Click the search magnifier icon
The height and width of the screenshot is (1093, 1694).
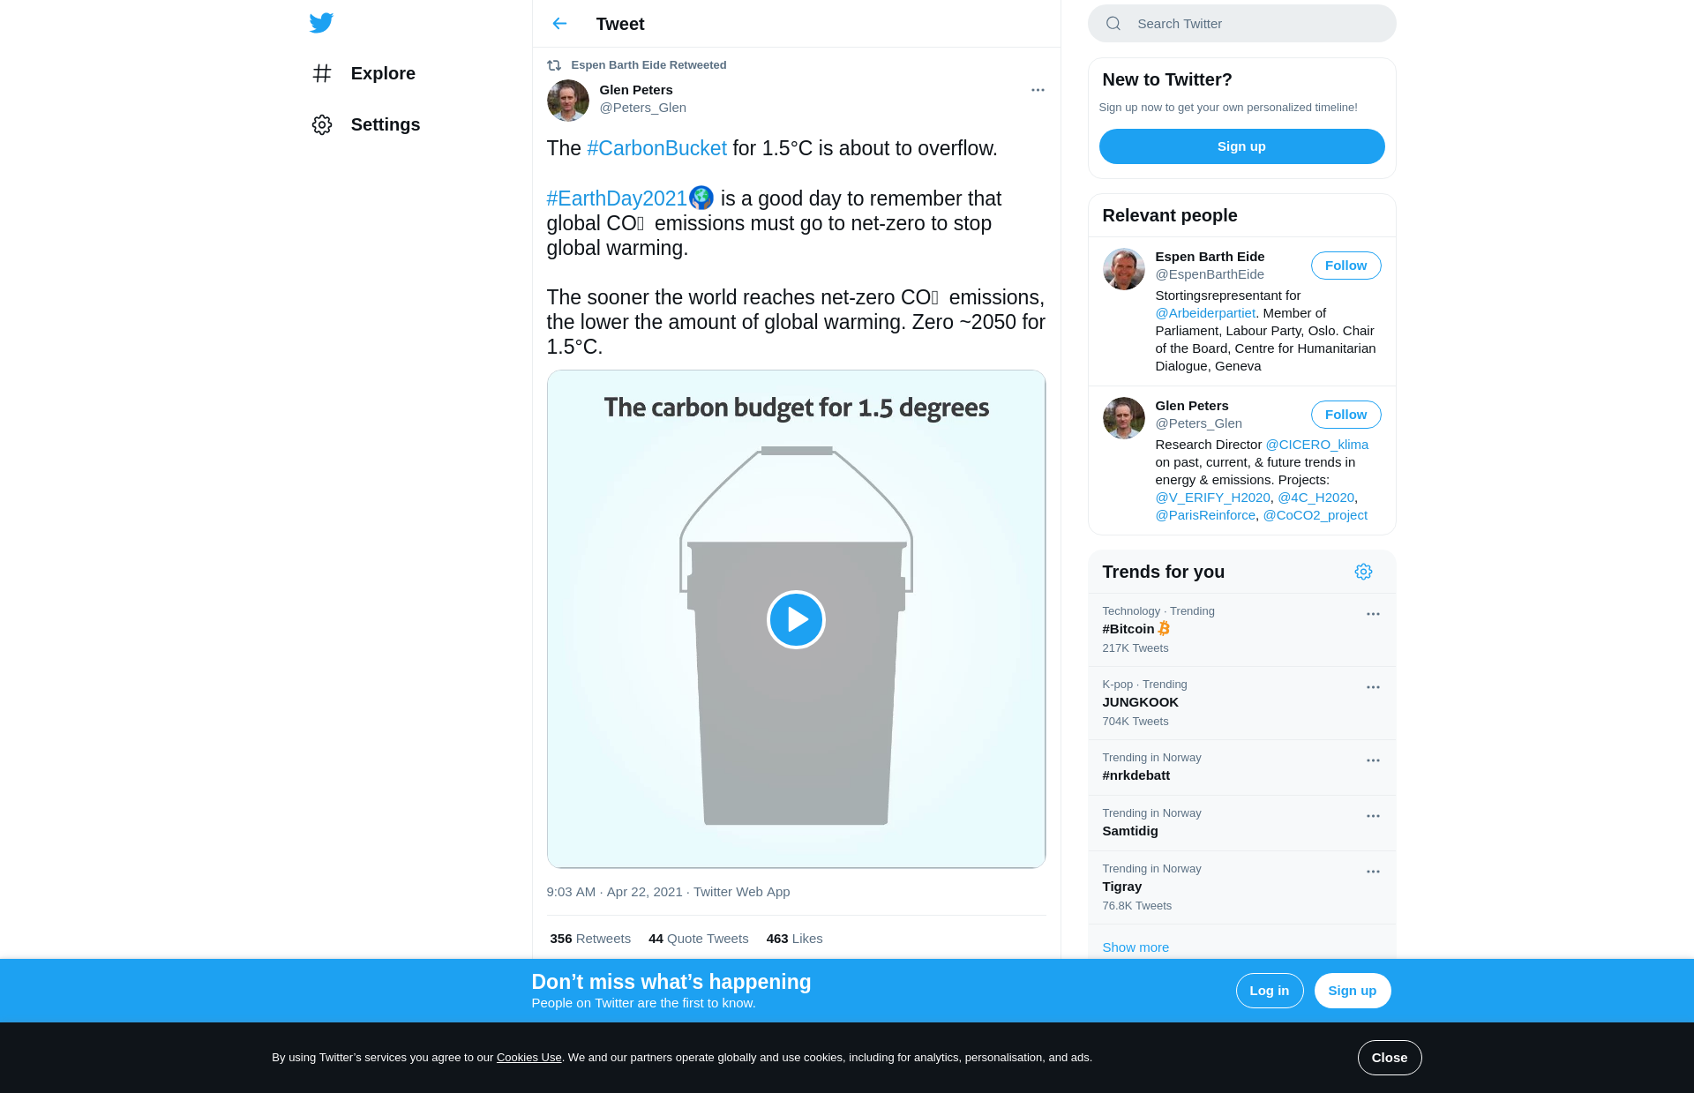pos(1113,24)
